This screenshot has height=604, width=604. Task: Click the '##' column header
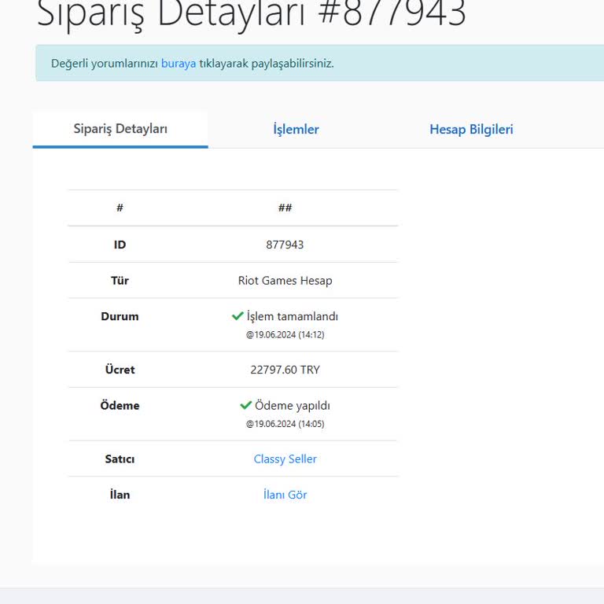285,208
